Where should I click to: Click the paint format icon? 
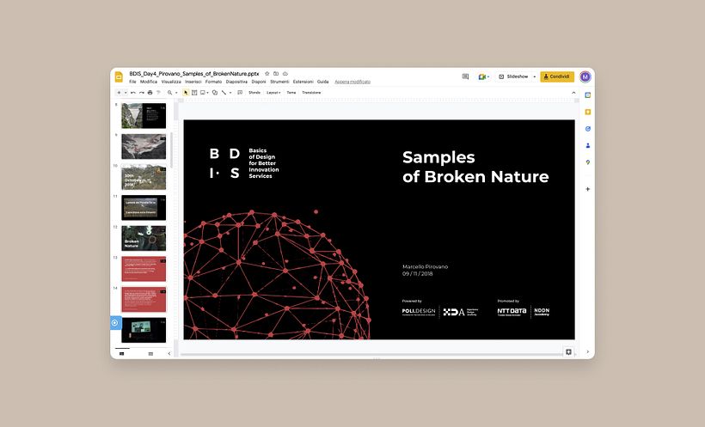158,93
